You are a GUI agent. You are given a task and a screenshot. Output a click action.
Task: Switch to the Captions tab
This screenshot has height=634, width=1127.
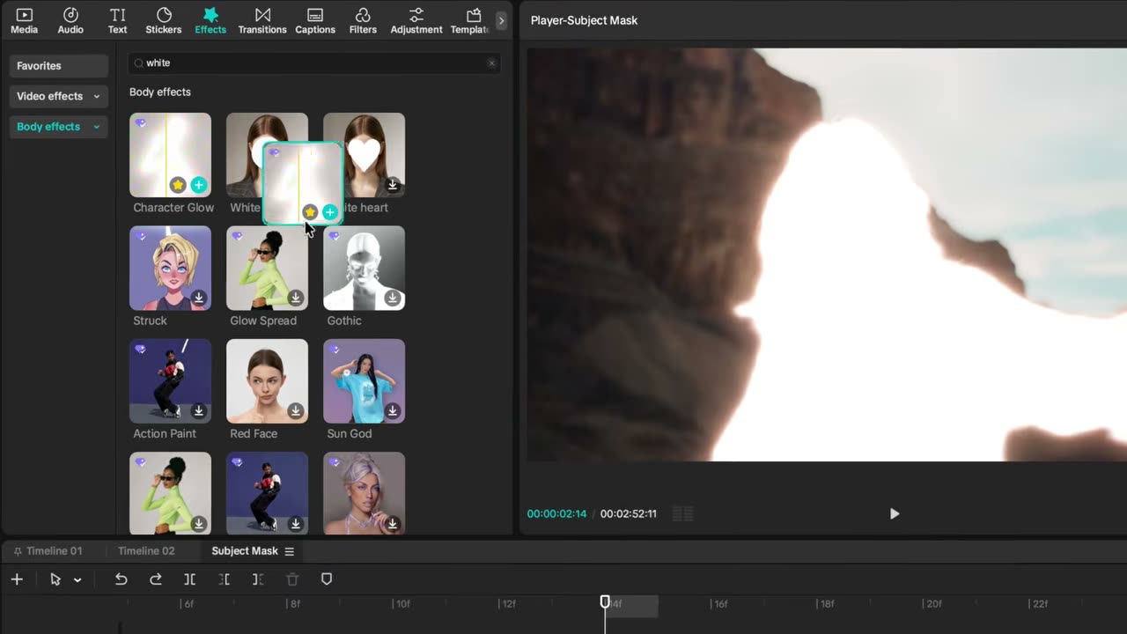315,21
